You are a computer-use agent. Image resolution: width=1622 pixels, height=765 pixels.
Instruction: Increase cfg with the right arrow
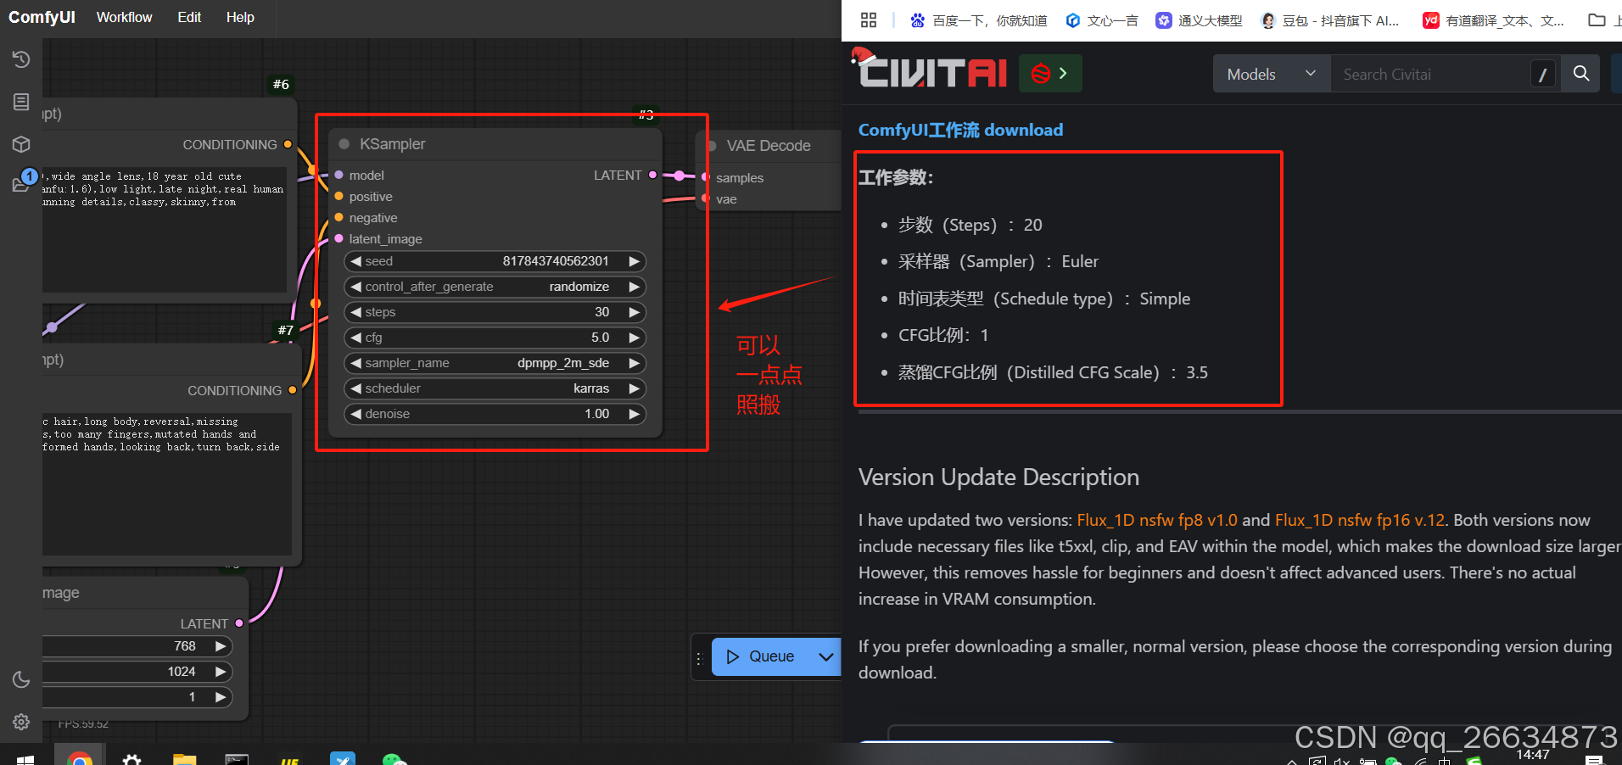pos(634,338)
